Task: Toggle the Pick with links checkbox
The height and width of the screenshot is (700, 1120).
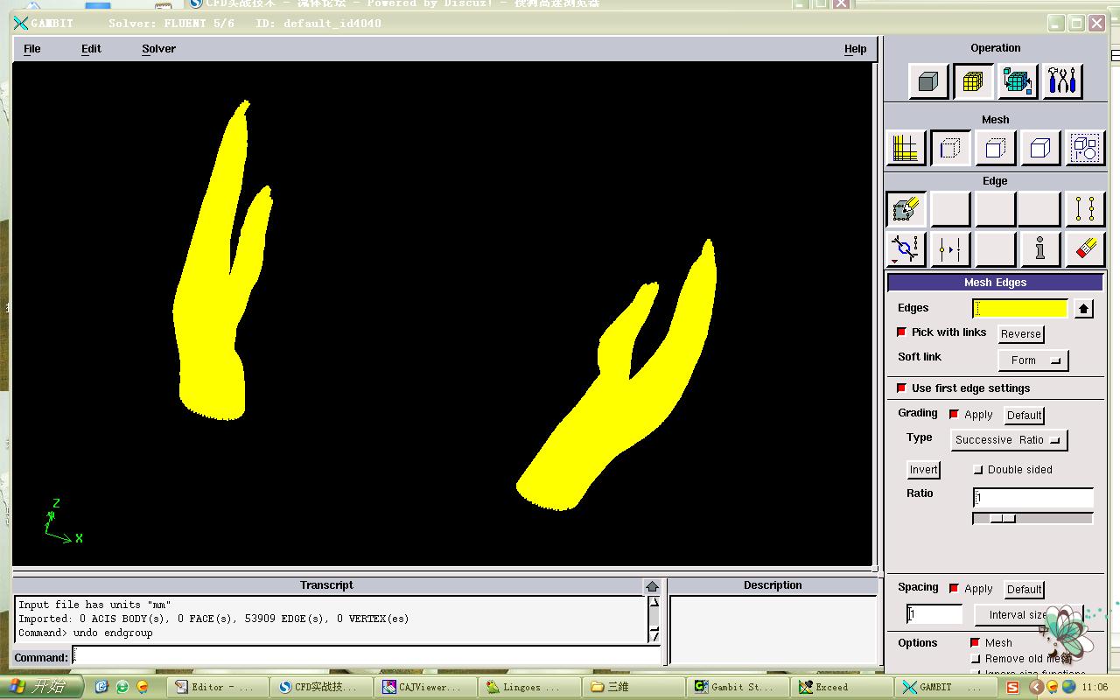Action: pyautogui.click(x=901, y=332)
